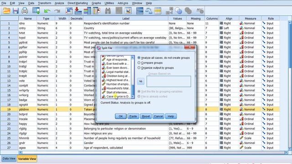Click the variable list scroll-down arrow
292x164 pixels.
133,97
